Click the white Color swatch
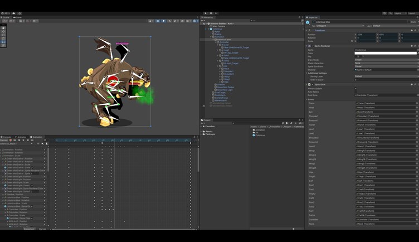 pos(386,53)
